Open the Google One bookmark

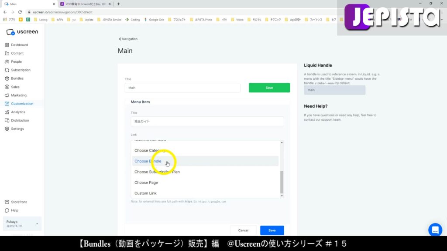pyautogui.click(x=154, y=20)
